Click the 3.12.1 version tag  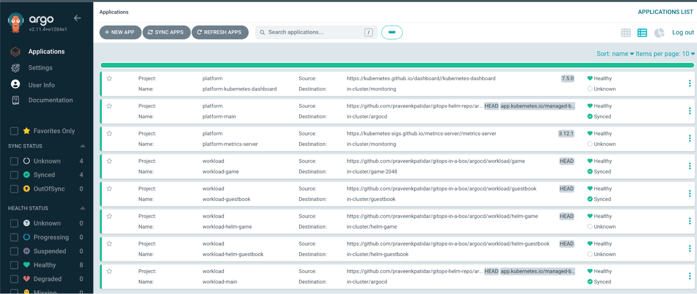click(x=566, y=133)
